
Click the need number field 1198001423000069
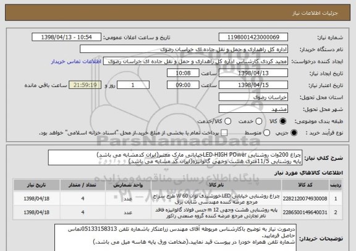(253, 37)
